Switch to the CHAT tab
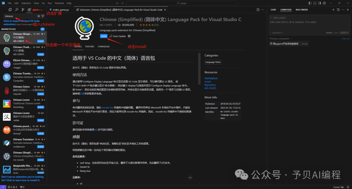 coord(273,10)
